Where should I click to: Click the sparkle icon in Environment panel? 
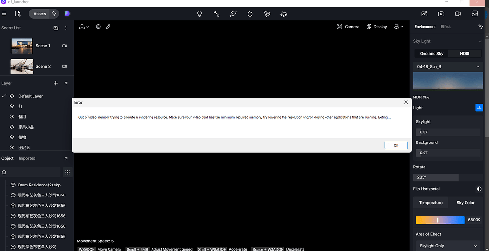[x=480, y=26]
